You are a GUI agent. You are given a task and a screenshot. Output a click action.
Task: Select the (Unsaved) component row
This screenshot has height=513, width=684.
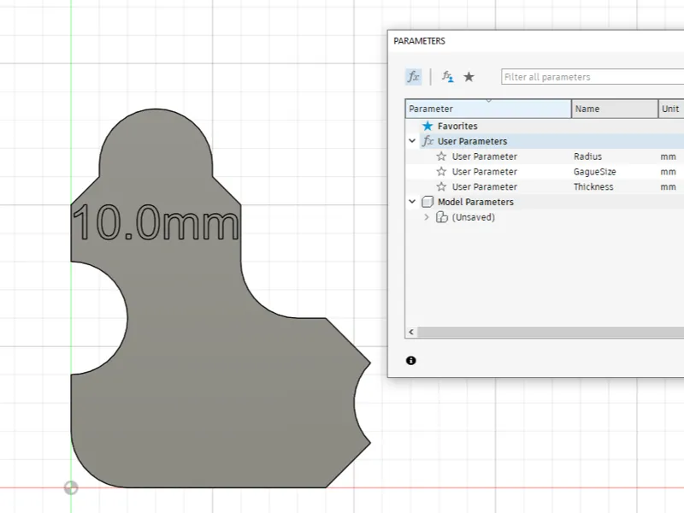pyautogui.click(x=474, y=217)
